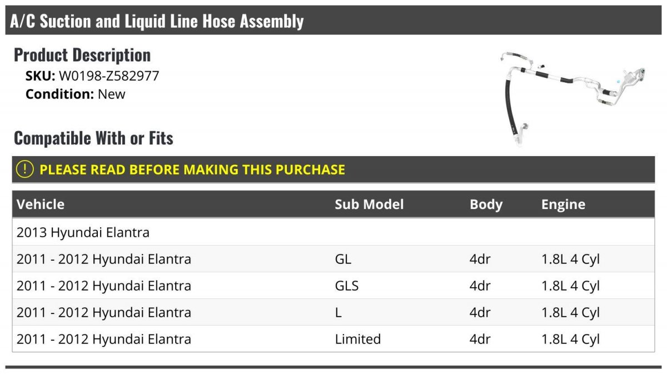
Task: Click the Condition: New text
Action: (x=76, y=94)
